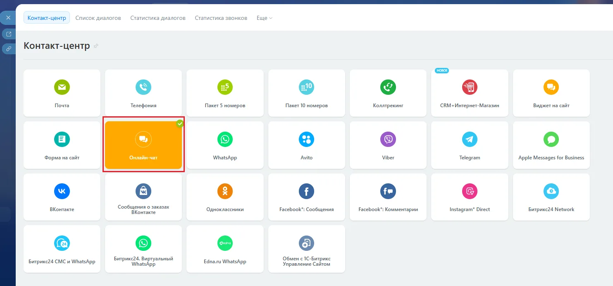Click the Edna.ru WhatsApp label text
613x286 pixels.
click(x=225, y=262)
